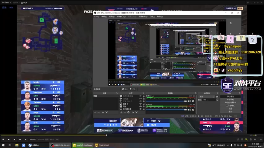This screenshot has height=148, width=264.
Task: Click Start Virtual Camera button
Action: tap(230, 103)
